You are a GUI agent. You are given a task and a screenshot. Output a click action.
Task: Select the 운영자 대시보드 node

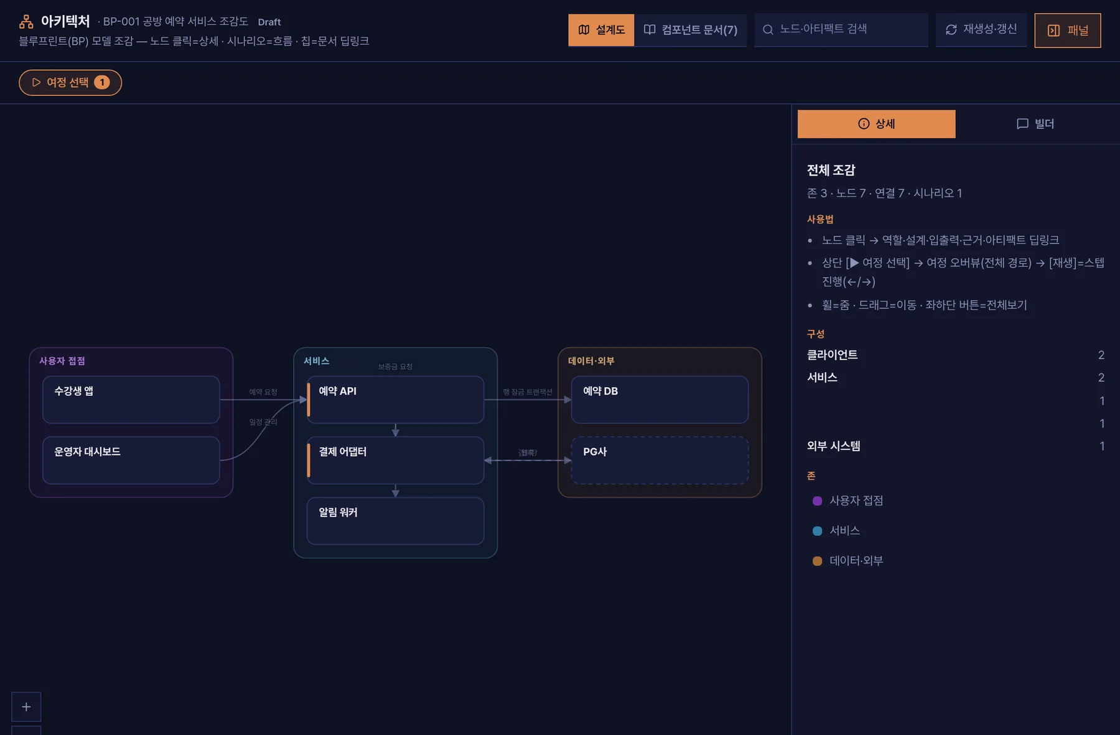pos(131,460)
